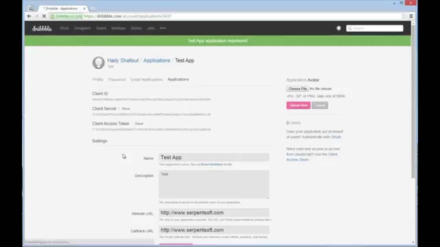
Task: Reset the Client Access Token
Action: point(139,123)
